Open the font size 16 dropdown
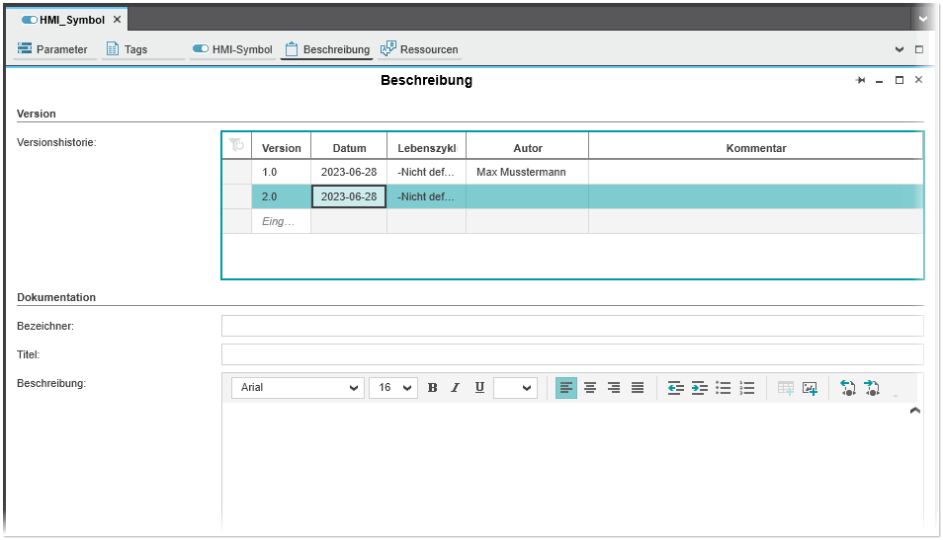This screenshot has height=540, width=943. click(393, 388)
